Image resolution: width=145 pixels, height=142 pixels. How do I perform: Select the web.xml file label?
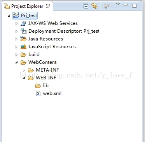52,93
